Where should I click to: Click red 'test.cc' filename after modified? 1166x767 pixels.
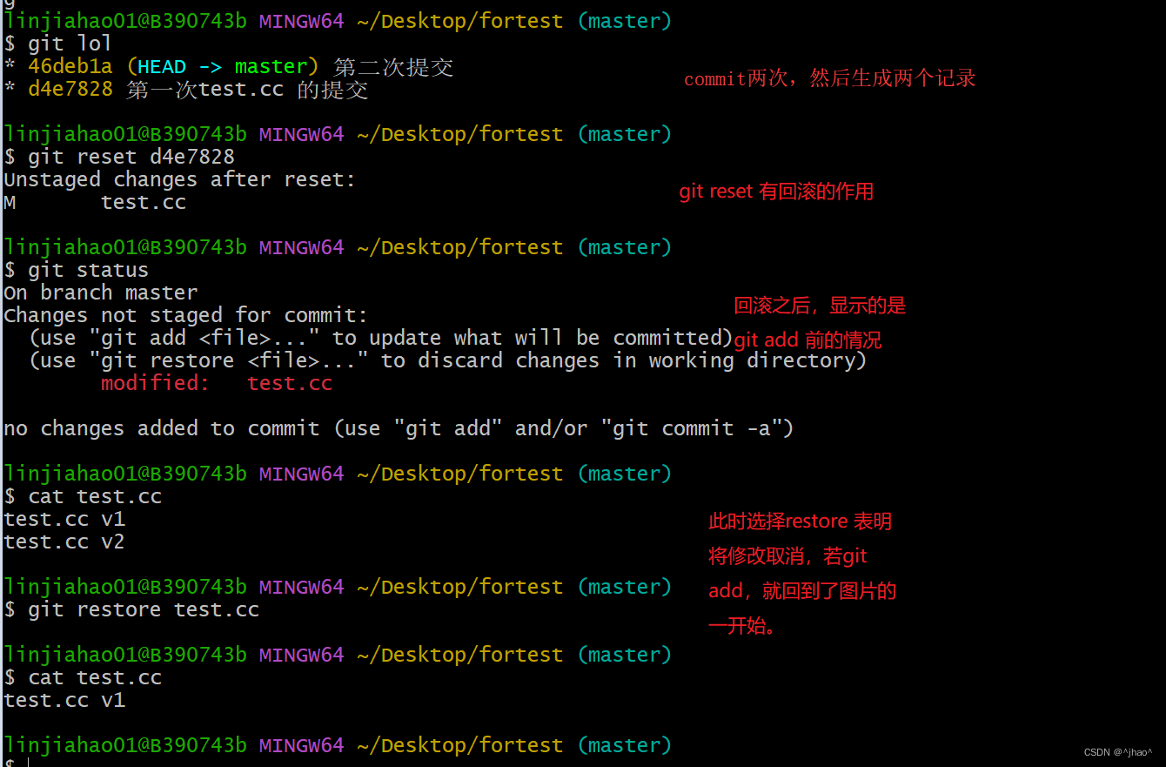290,383
